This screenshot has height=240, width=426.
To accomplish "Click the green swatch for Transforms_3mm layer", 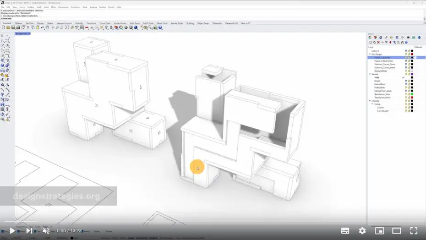I will coord(412,94).
